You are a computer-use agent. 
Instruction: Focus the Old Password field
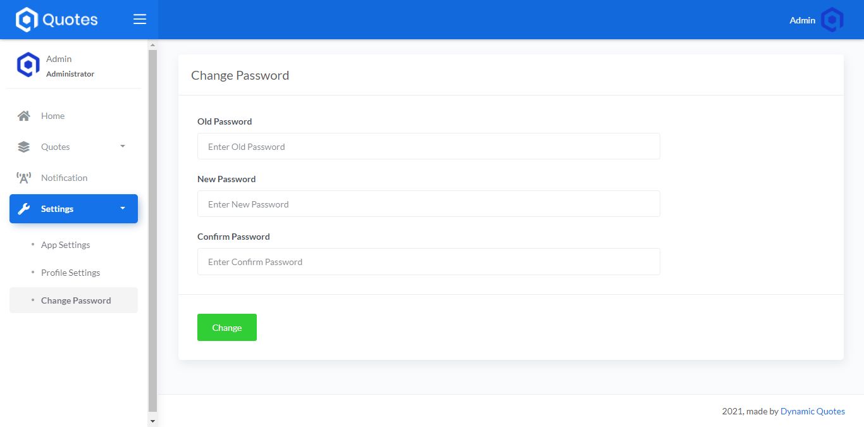point(428,146)
